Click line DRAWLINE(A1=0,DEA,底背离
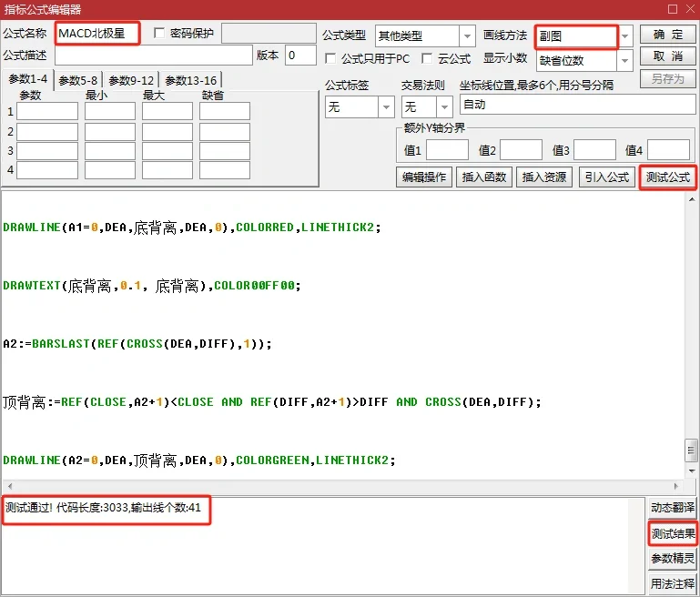The width and height of the screenshot is (700, 597). click(192, 228)
